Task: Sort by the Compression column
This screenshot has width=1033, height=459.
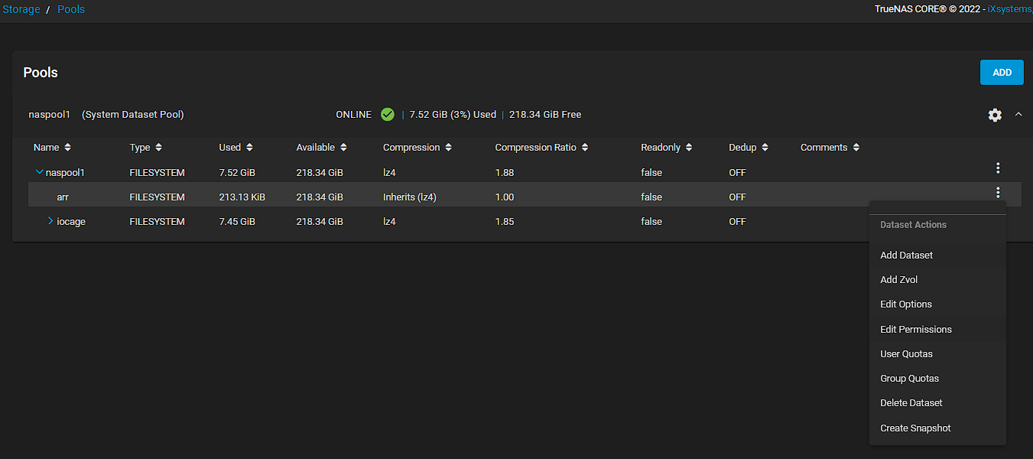Action: (x=417, y=148)
